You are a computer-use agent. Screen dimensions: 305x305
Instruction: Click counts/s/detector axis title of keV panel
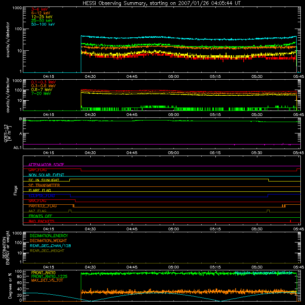coord(8,40)
